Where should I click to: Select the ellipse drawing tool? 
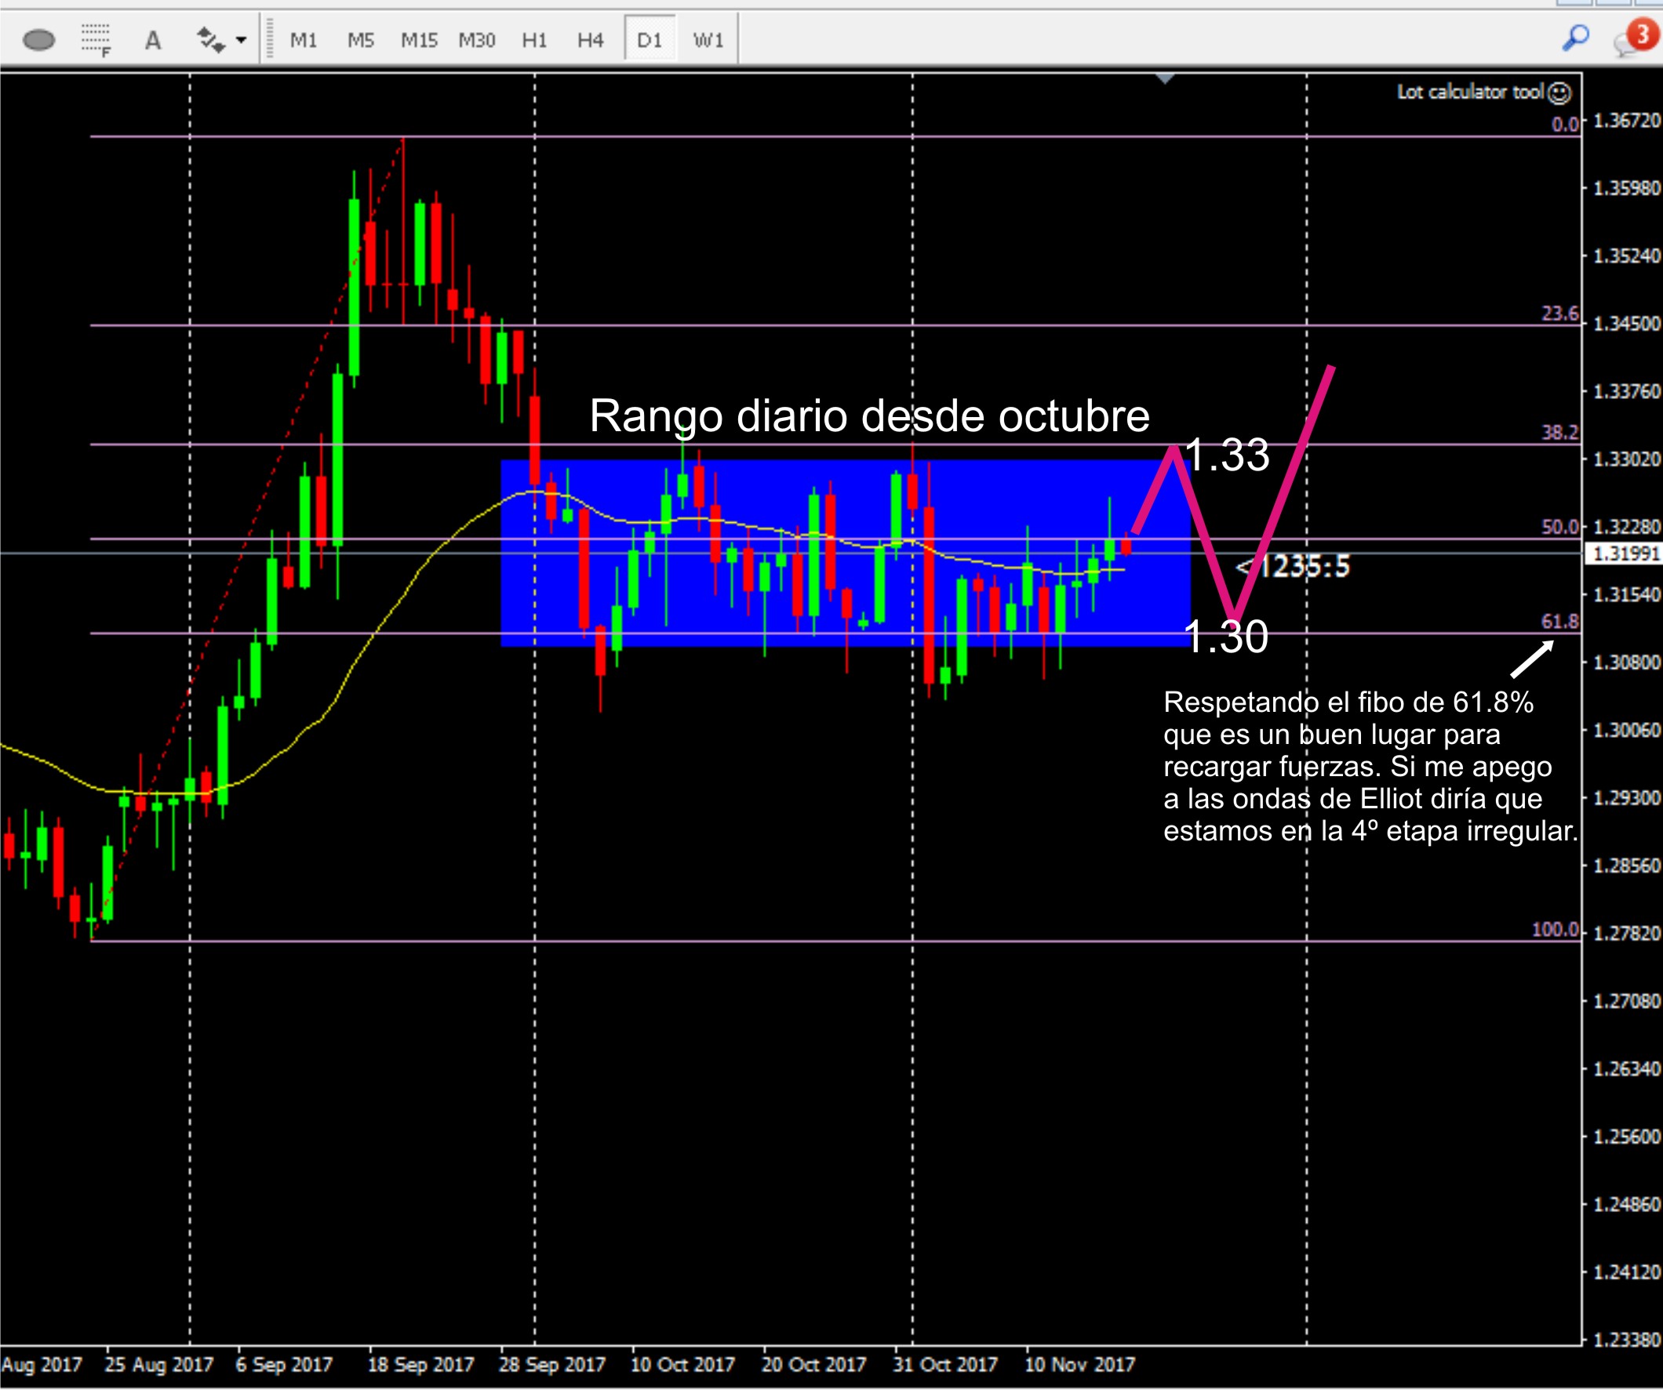[x=38, y=39]
